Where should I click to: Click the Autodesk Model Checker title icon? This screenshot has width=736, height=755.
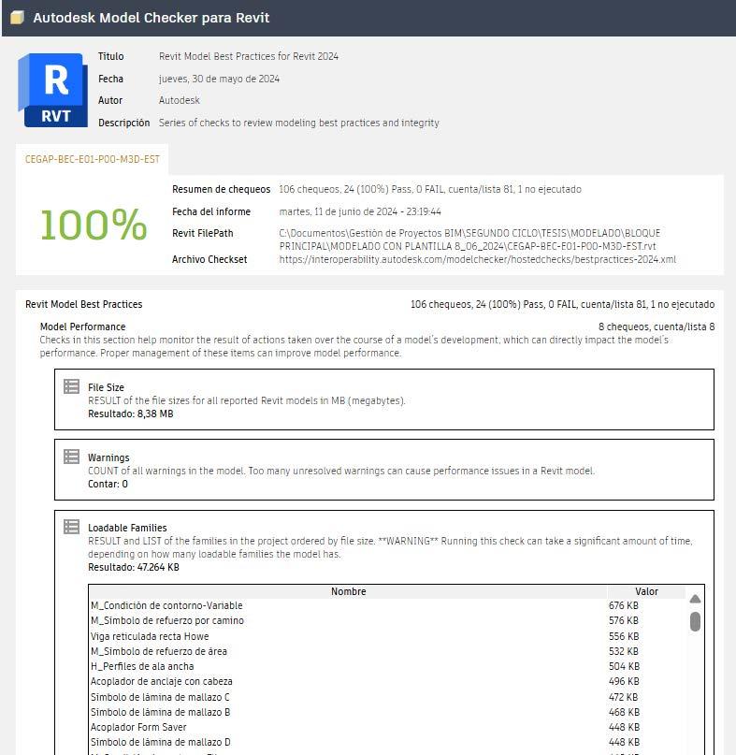(x=17, y=18)
